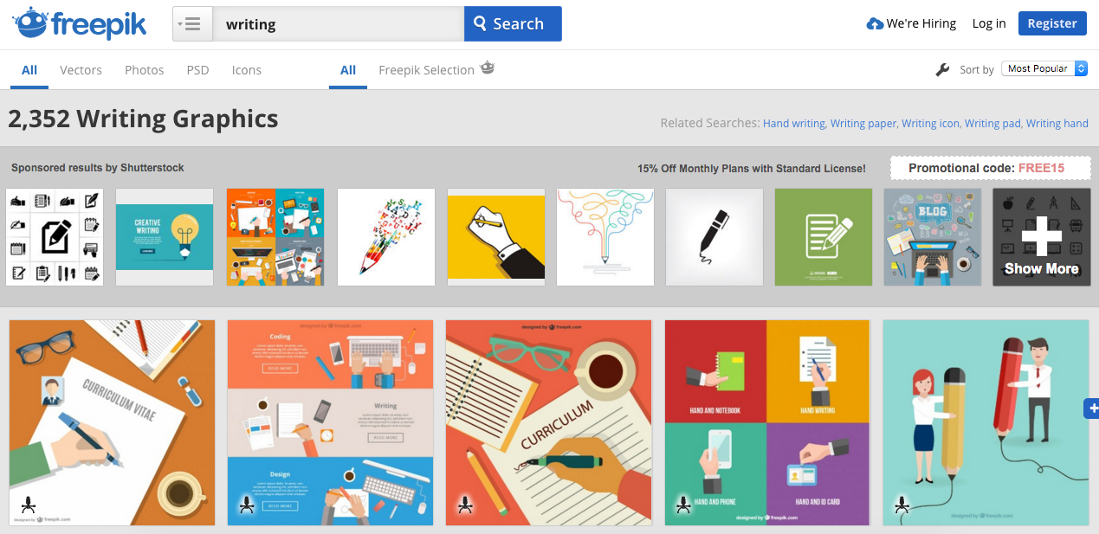The image size is (1099, 534).
Task: Toggle the Freepik Selection filter
Action: [x=426, y=70]
